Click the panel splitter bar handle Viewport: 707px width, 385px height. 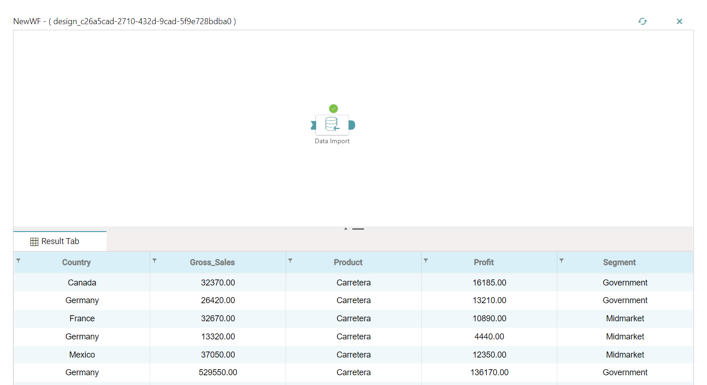358,229
